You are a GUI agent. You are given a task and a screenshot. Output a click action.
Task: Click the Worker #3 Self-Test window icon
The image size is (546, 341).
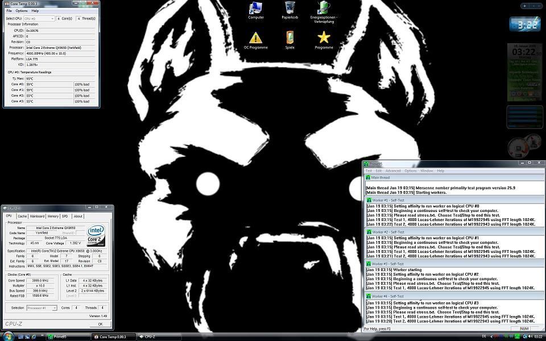(x=369, y=264)
